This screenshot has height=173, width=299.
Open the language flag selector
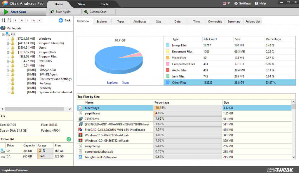tap(226, 4)
